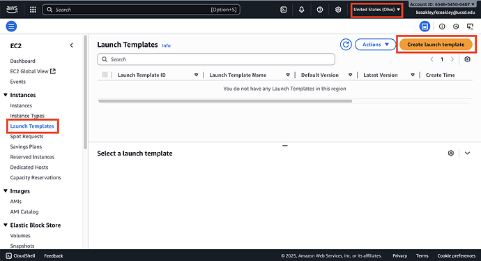Click Create launch template button
Screen dimensions: 481x261
click(x=436, y=45)
